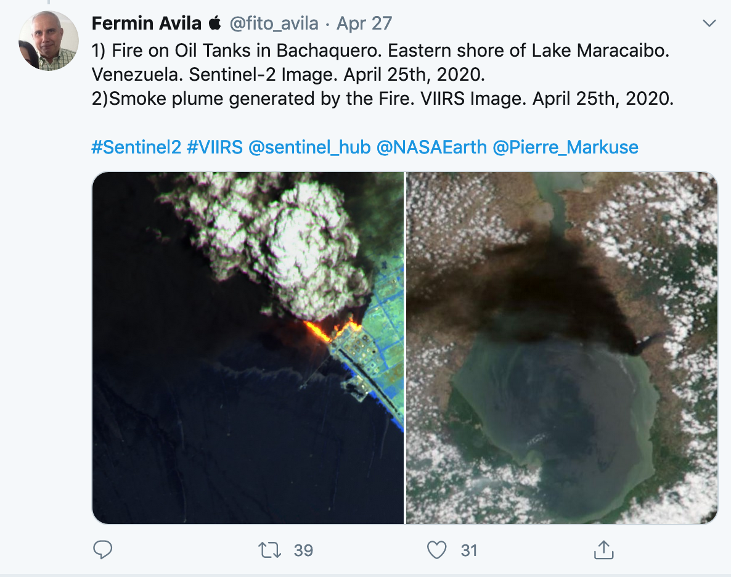Viewport: 731px width, 577px height.
Task: Visit the @Pierre_Markuse mention
Action: [x=565, y=147]
